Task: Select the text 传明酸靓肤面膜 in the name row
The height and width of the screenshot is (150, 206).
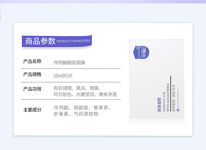Action: [69, 63]
